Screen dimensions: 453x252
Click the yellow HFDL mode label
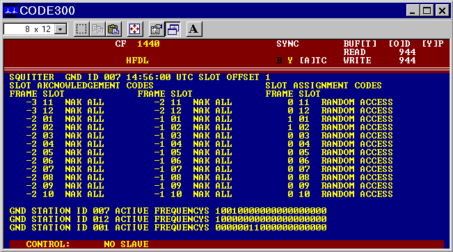click(137, 61)
